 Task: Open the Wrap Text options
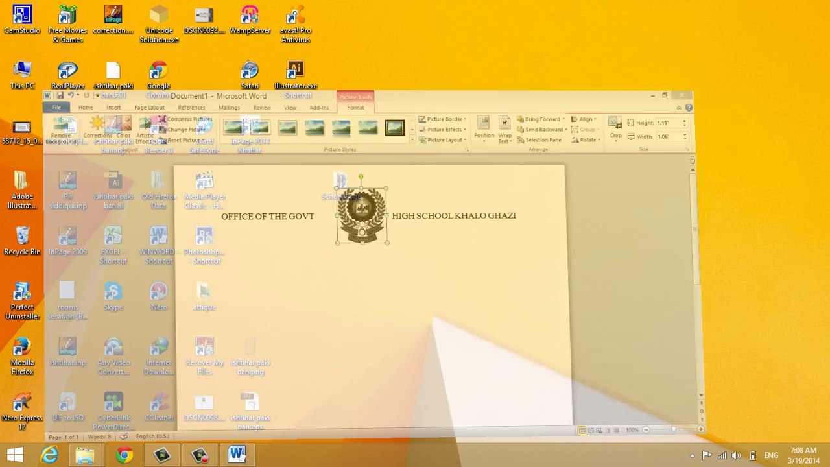(x=504, y=128)
